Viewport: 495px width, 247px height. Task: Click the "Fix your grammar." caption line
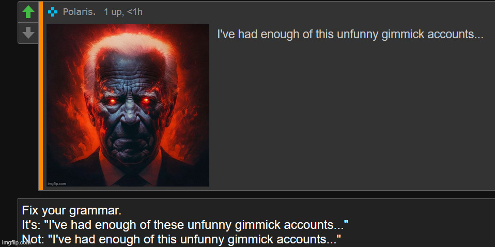tap(72, 210)
